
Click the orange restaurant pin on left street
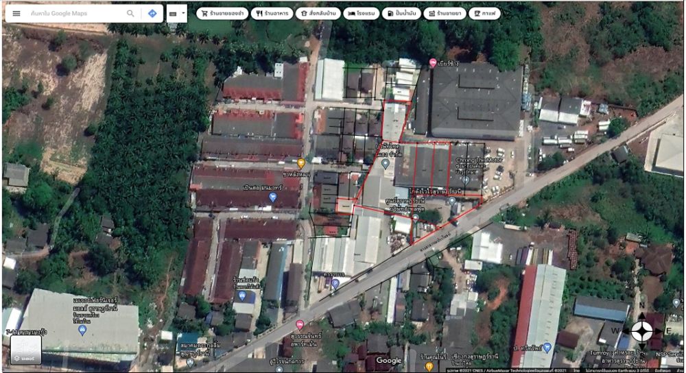pyautogui.click(x=300, y=163)
